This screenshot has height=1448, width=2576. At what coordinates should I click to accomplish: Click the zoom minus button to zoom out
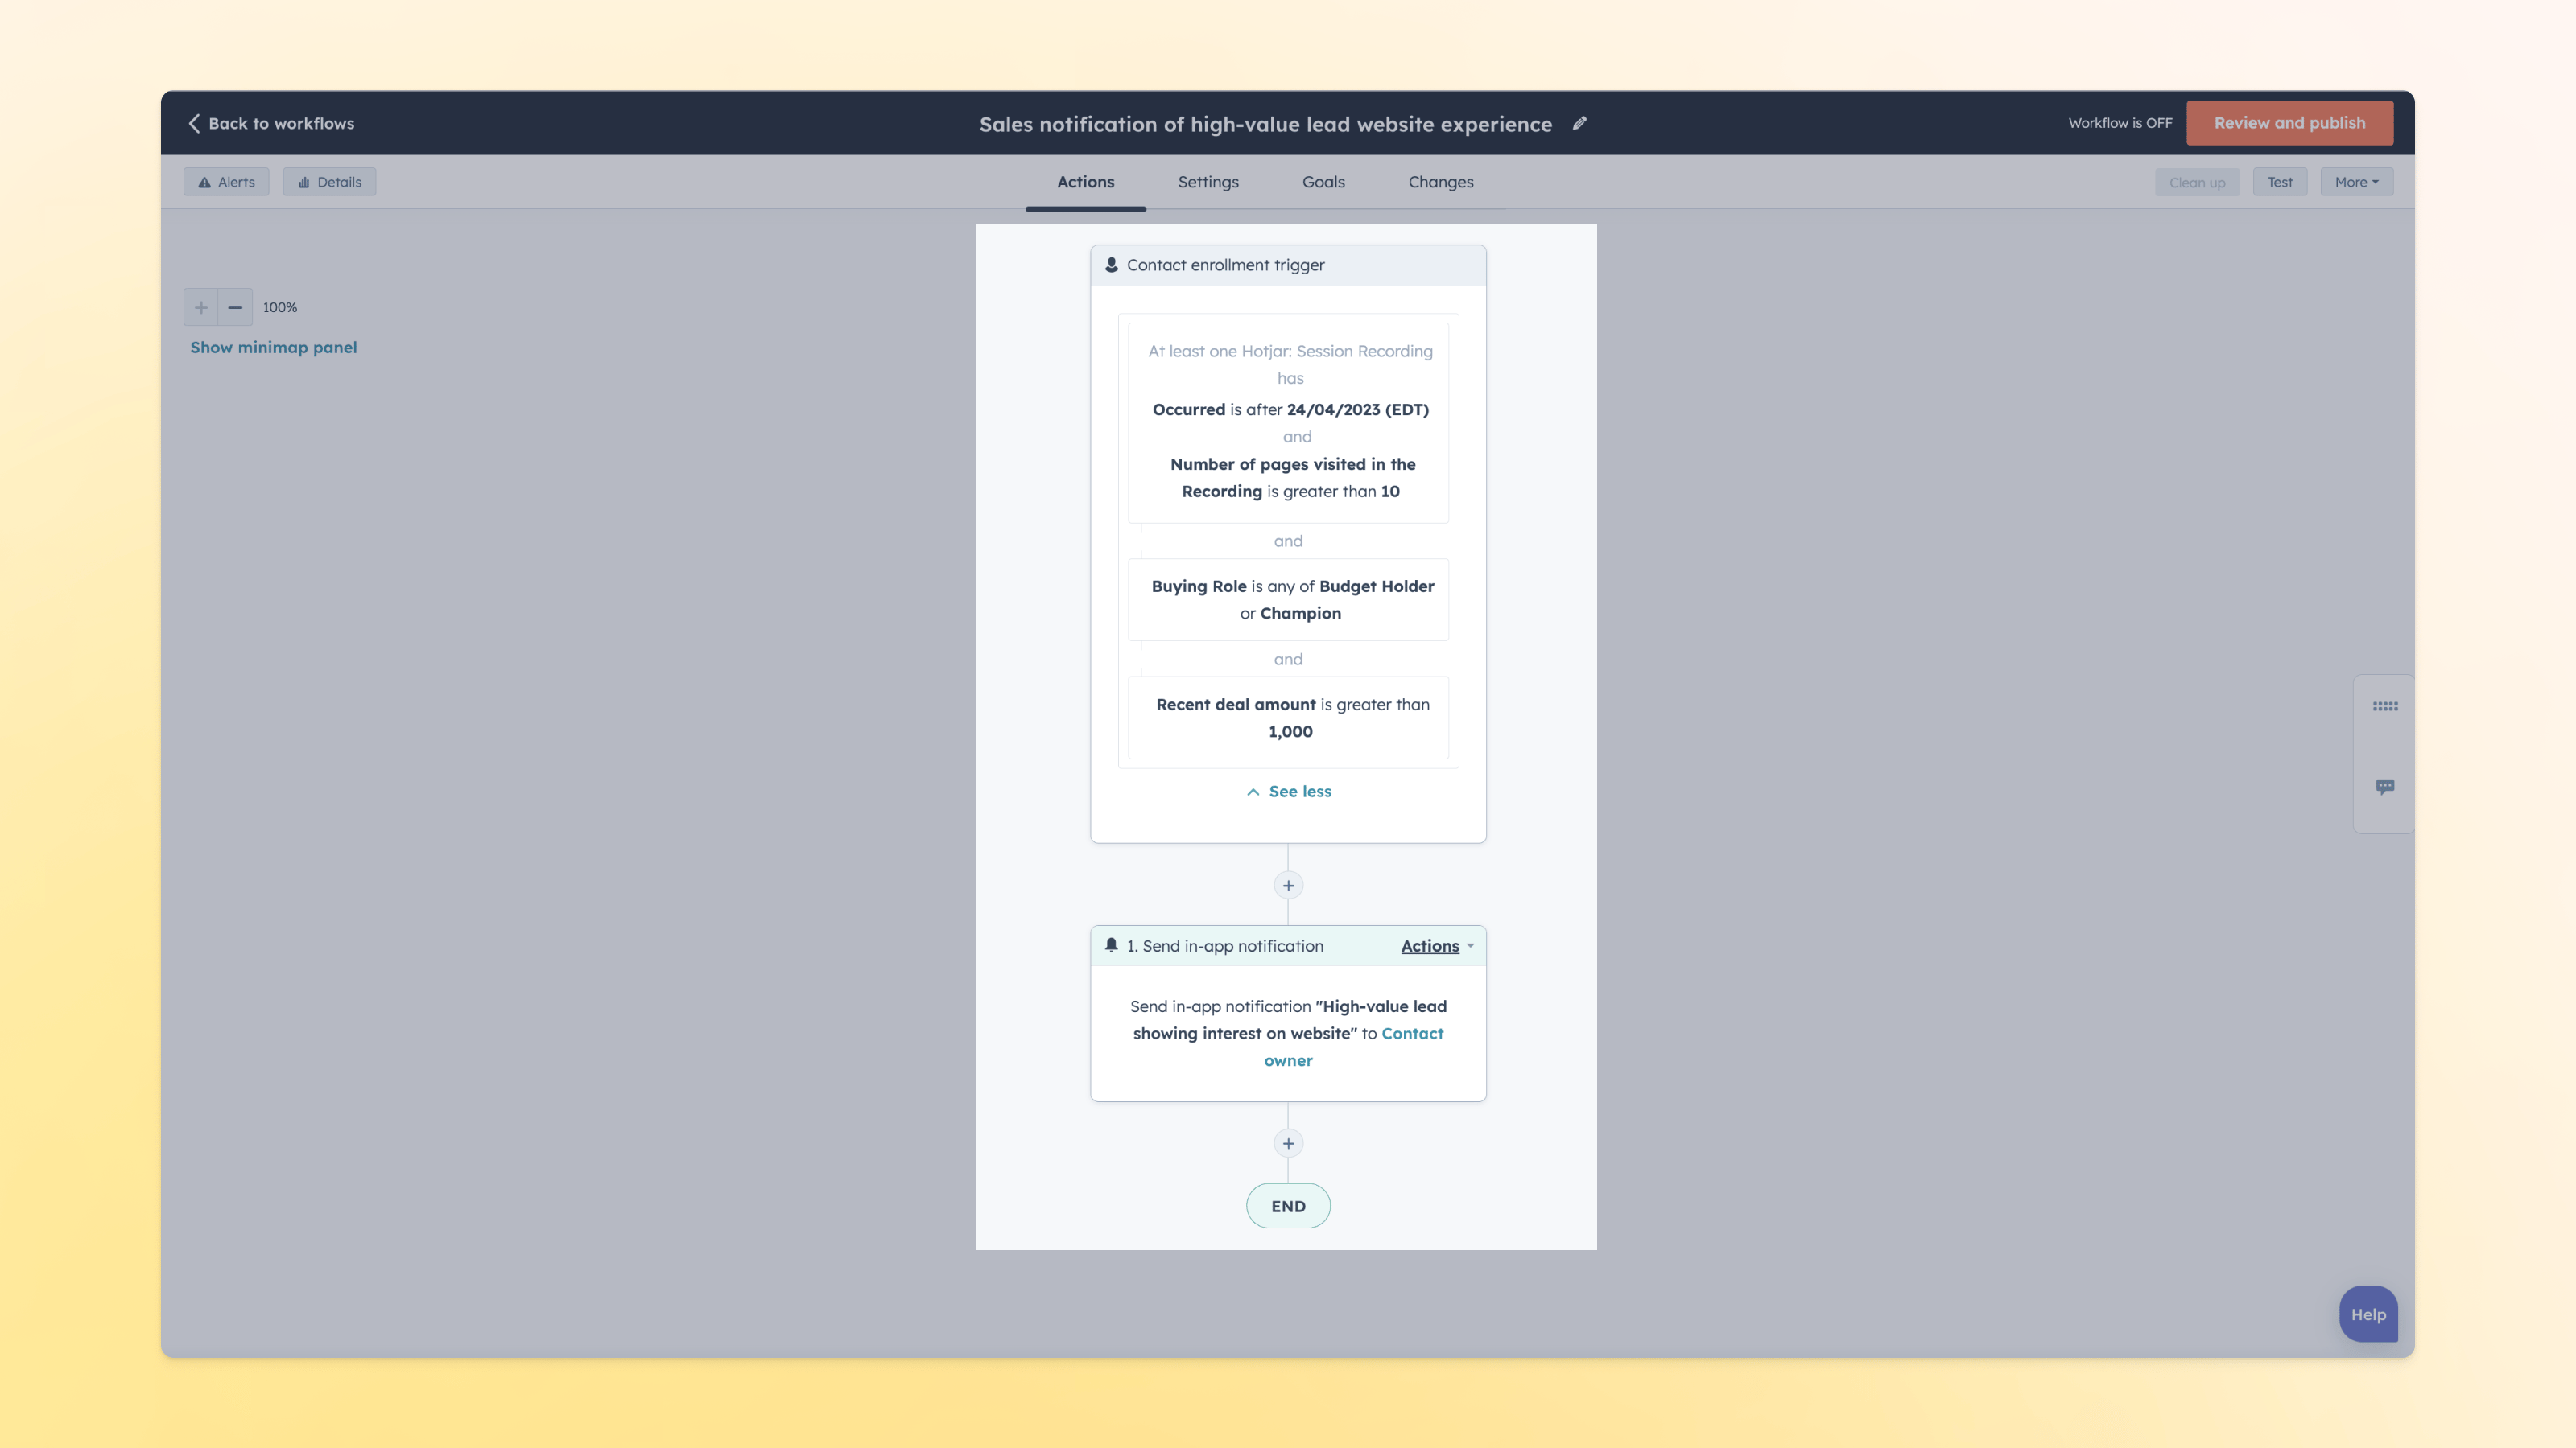tap(233, 307)
